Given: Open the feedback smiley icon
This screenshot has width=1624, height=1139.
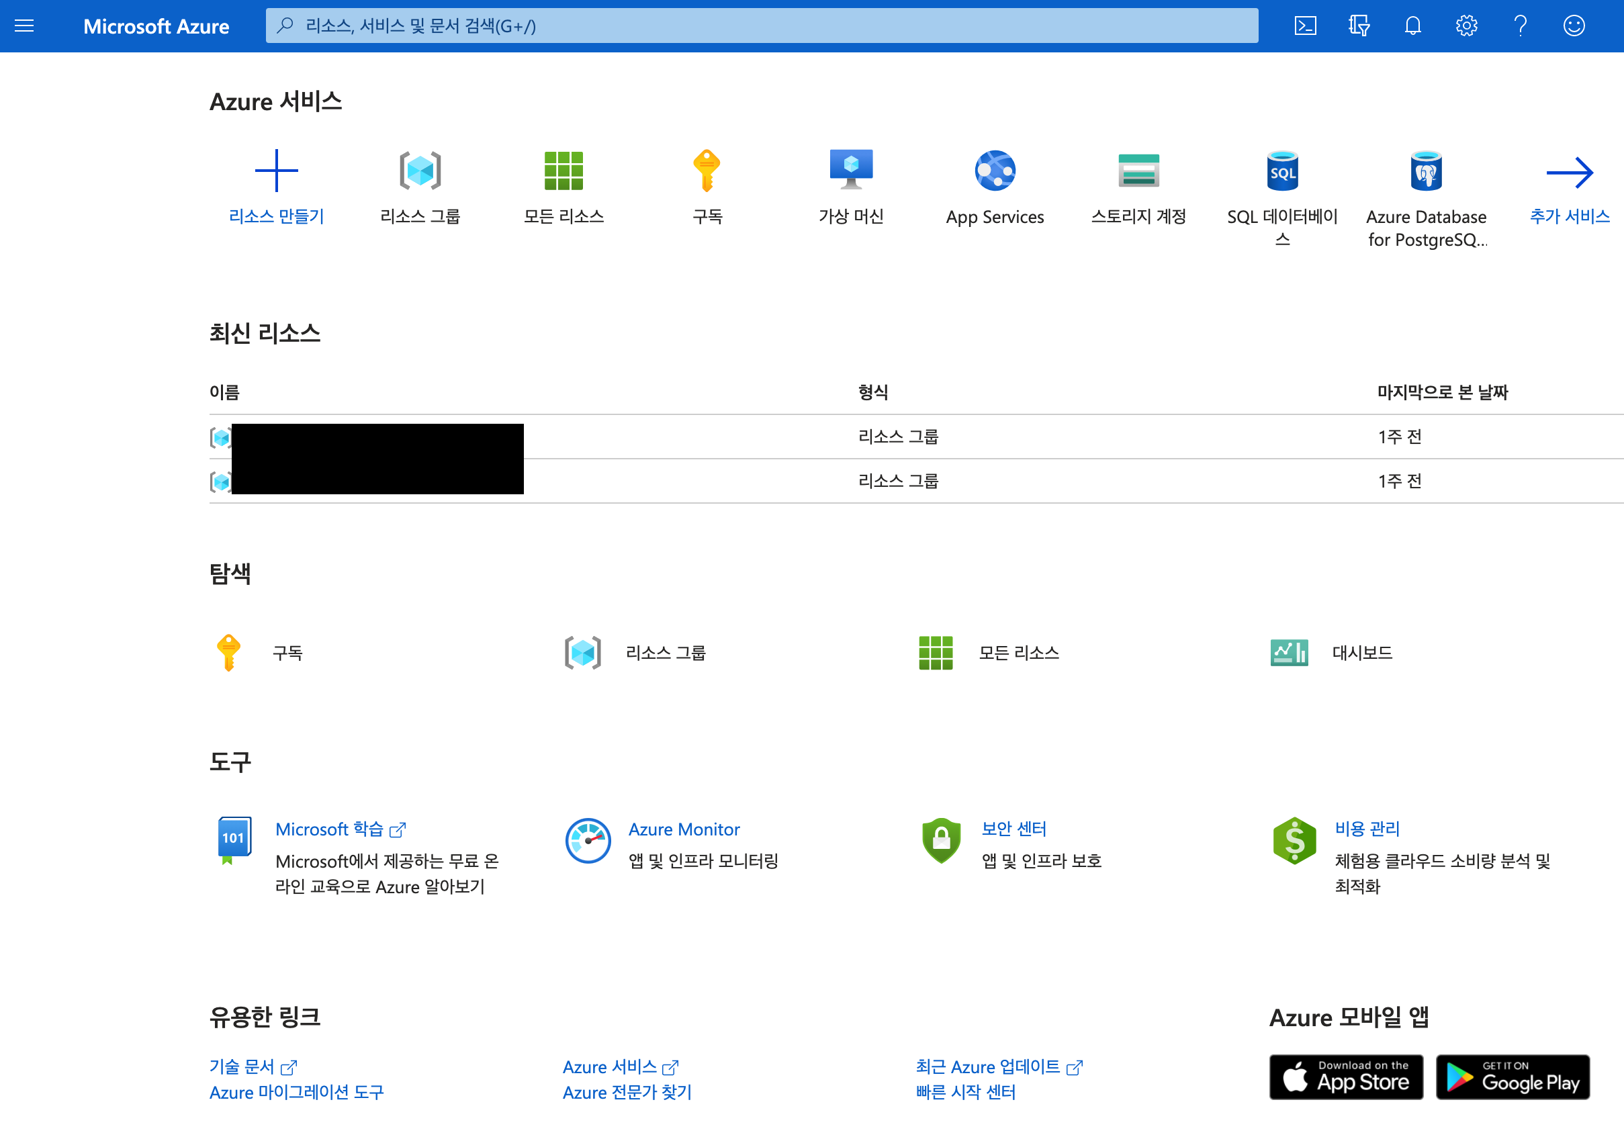Looking at the screenshot, I should coord(1573,26).
